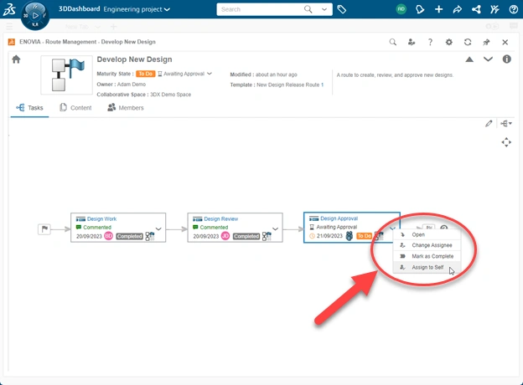Image resolution: width=523 pixels, height=385 pixels.
Task: Select Open in the context menu
Action: click(427, 234)
